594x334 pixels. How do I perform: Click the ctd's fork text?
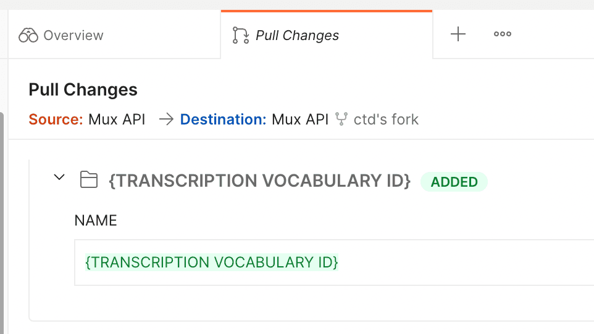point(386,119)
